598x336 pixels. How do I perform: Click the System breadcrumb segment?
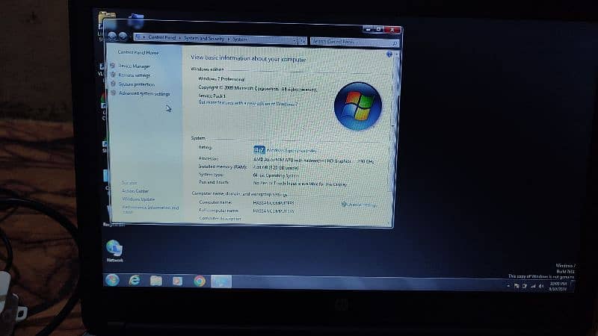[x=239, y=40]
